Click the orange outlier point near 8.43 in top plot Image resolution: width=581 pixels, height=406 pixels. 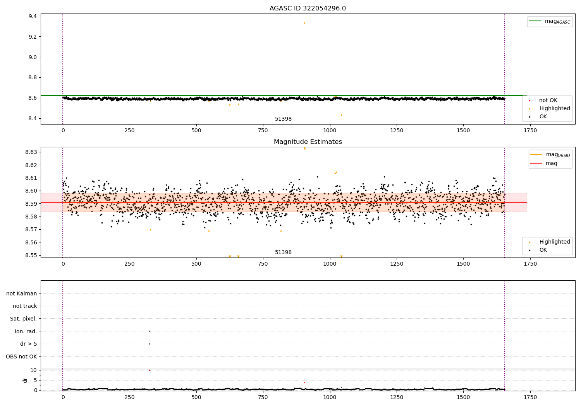point(341,115)
